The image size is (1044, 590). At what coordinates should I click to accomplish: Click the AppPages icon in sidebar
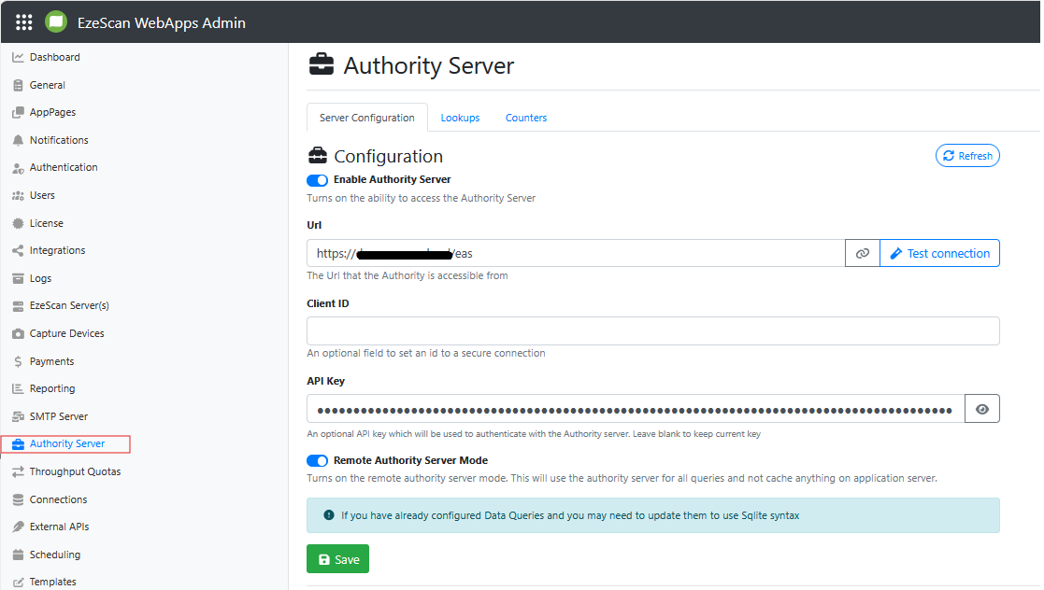(18, 112)
